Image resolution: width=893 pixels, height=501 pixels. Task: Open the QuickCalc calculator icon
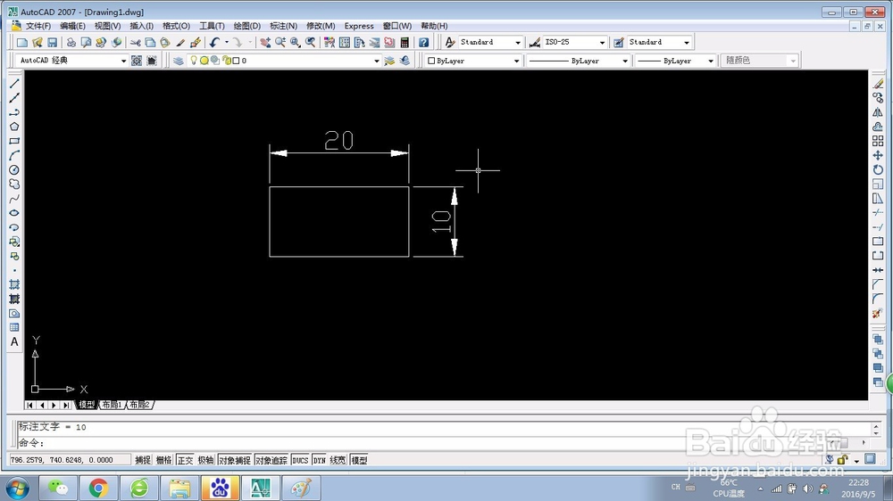tap(405, 42)
